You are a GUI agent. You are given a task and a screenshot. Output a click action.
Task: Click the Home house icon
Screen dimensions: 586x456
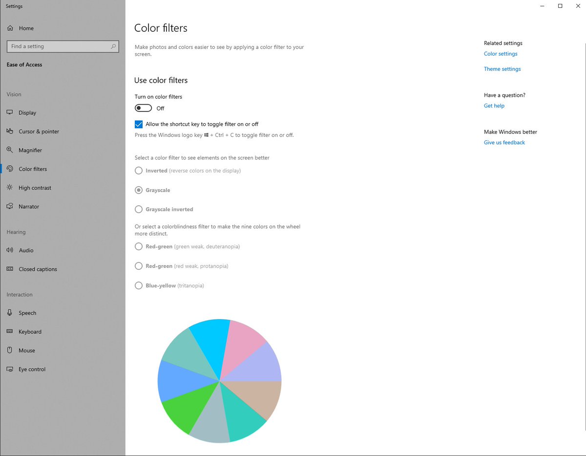[10, 28]
